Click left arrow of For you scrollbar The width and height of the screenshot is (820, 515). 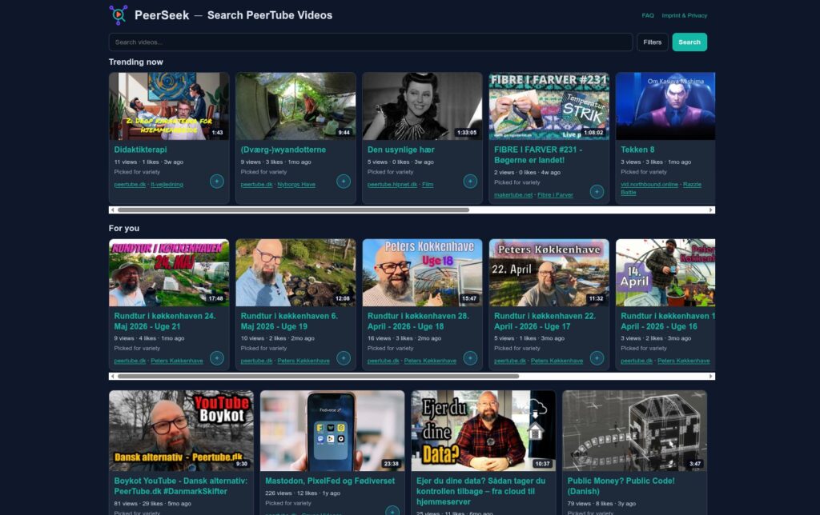112,376
